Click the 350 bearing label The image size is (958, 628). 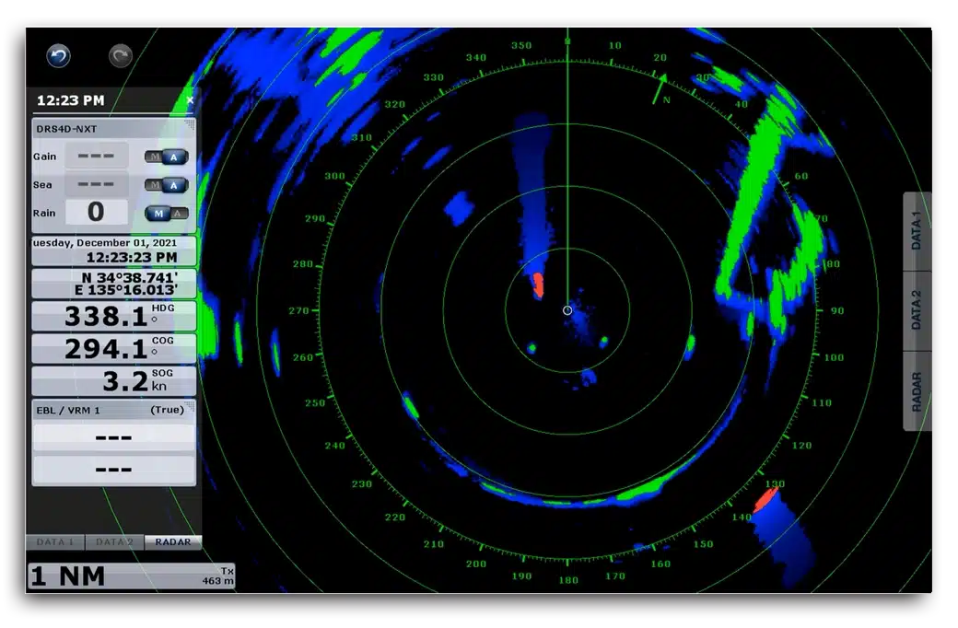click(x=521, y=46)
